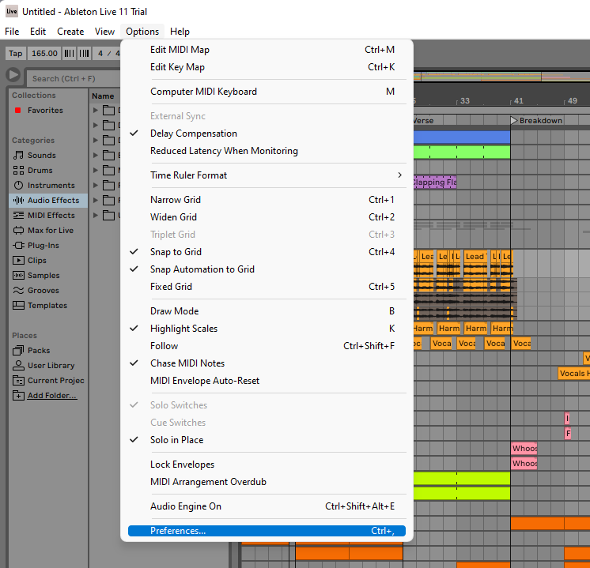
Task: Toggle Delay Compensation checkmark
Action: click(267, 134)
